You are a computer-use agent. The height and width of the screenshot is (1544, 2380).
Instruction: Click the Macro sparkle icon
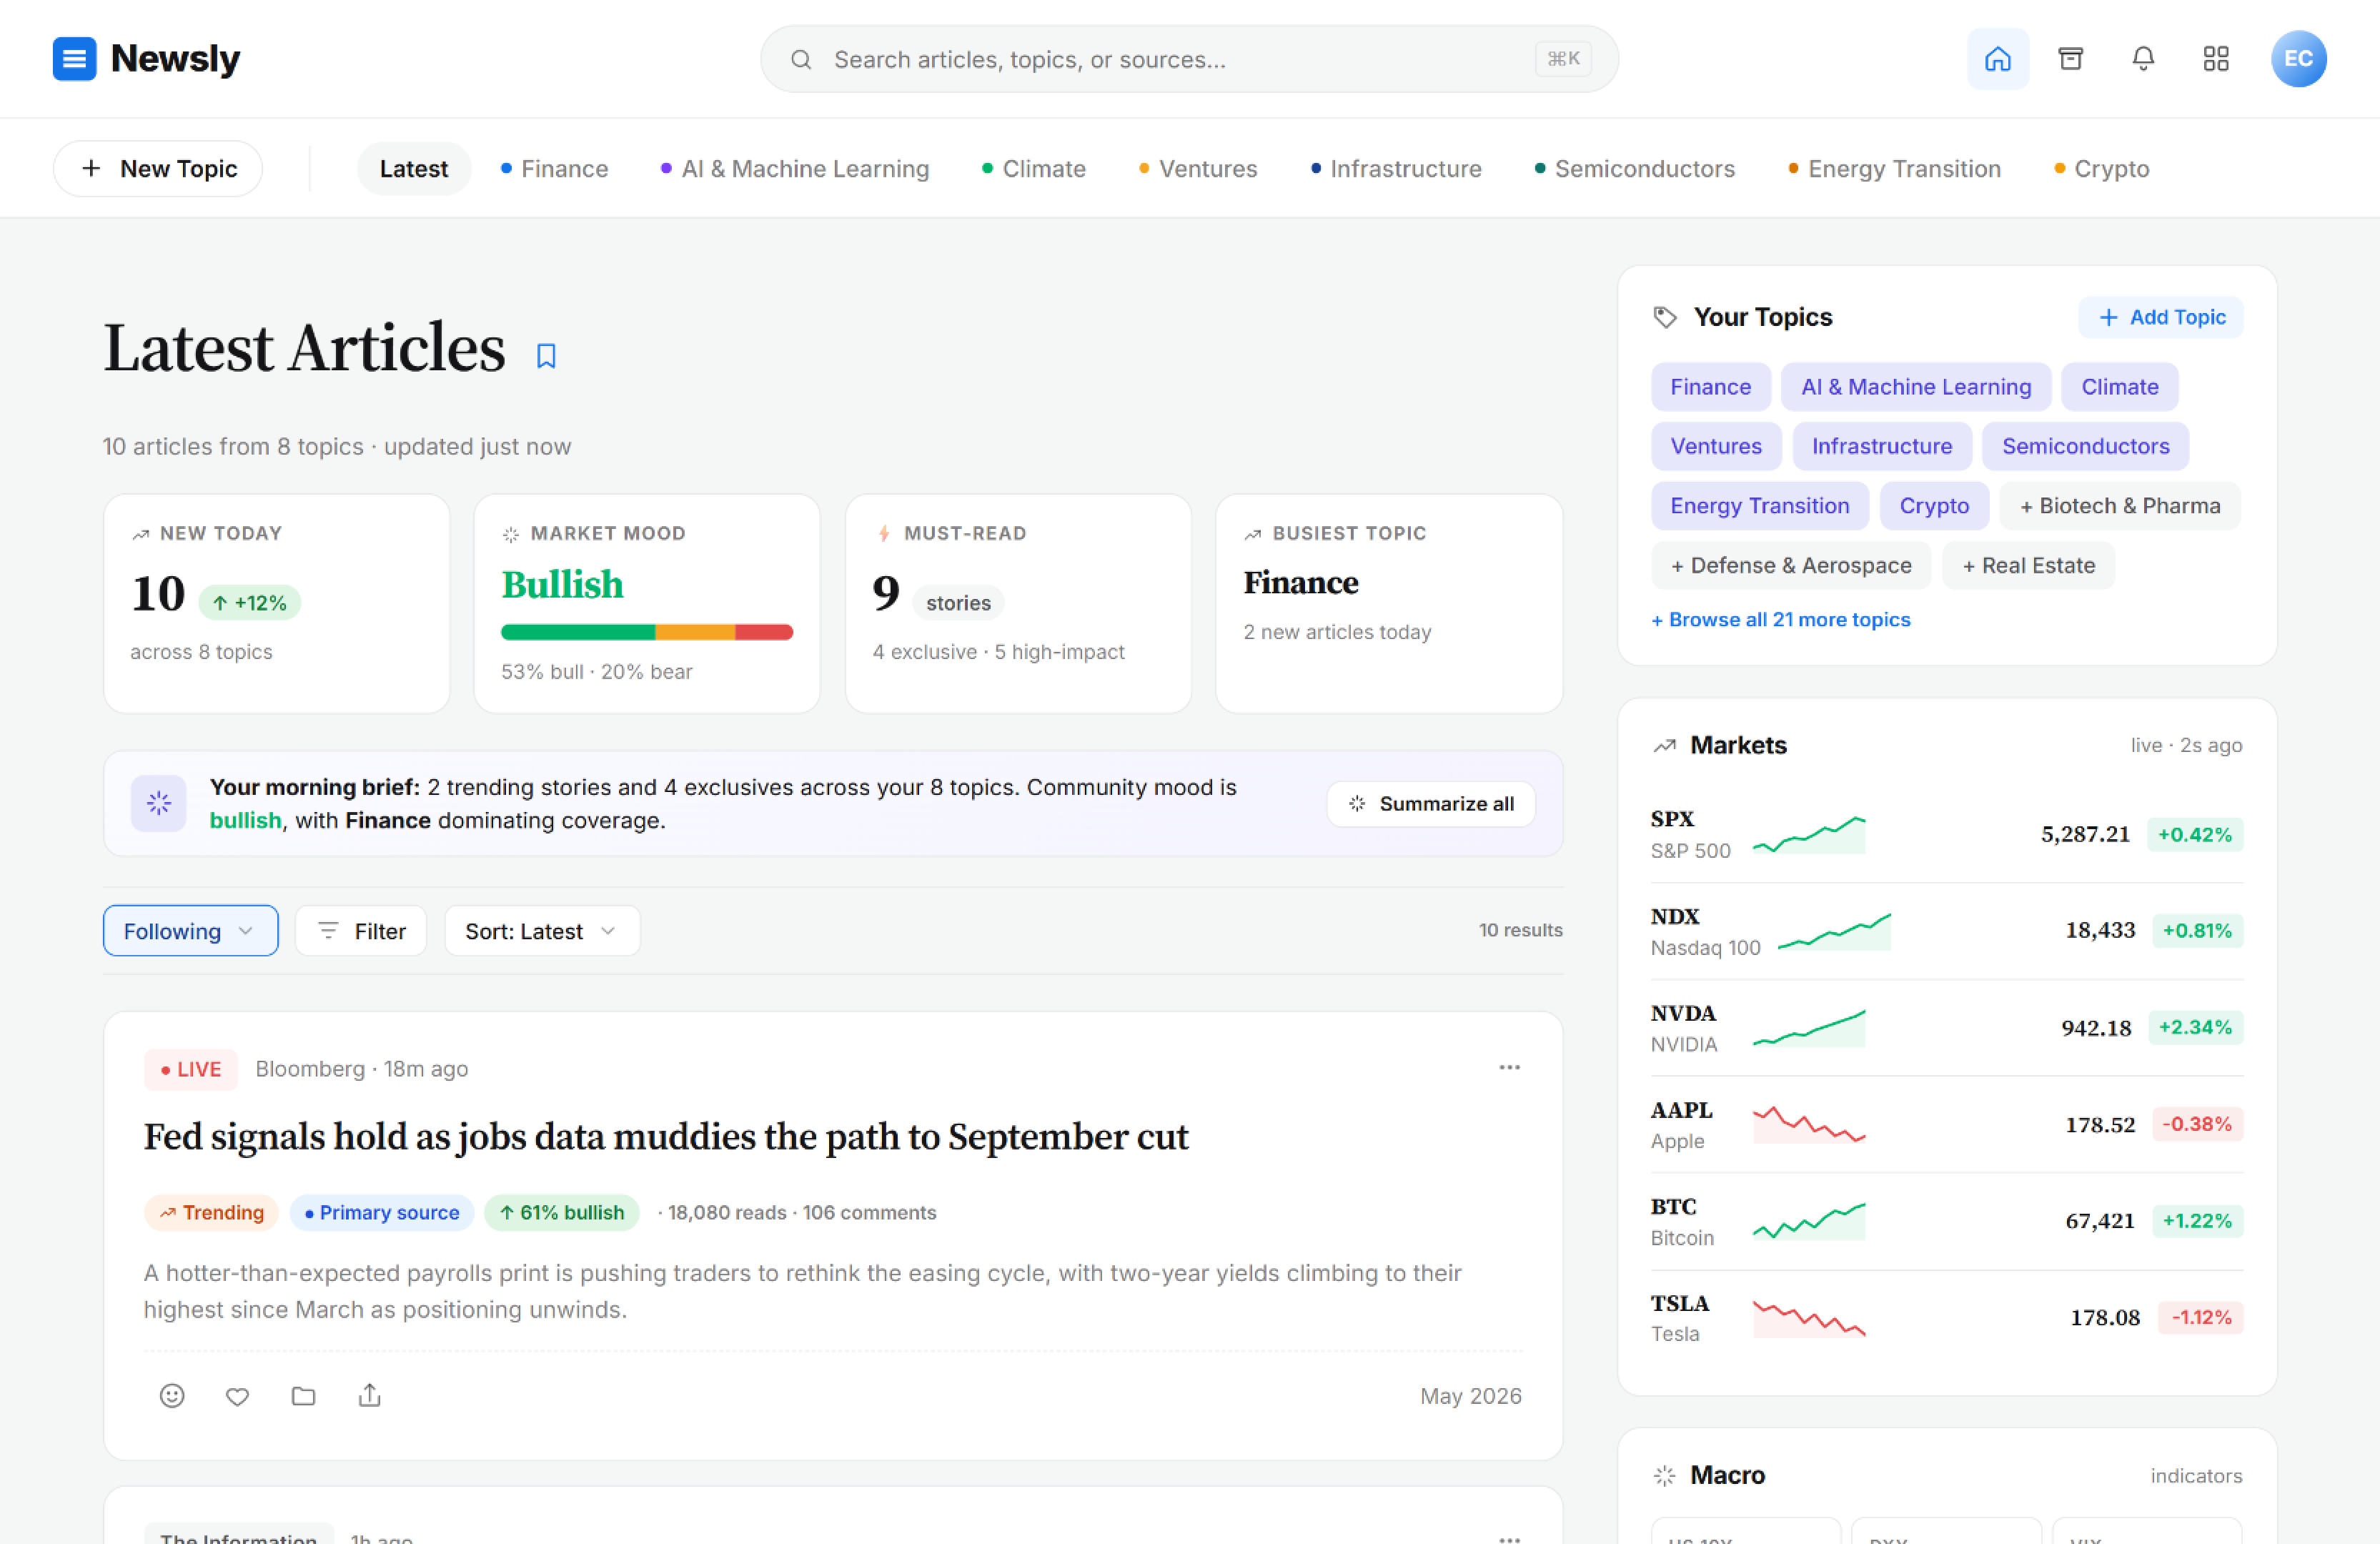[x=1664, y=1475]
